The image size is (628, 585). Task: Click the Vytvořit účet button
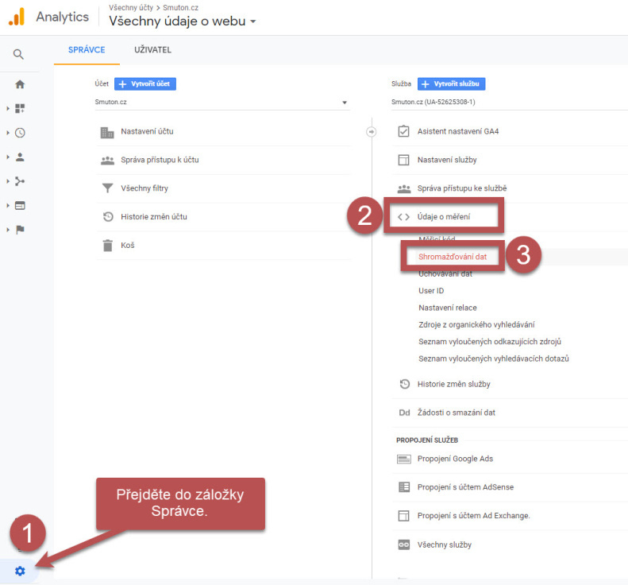coord(145,83)
